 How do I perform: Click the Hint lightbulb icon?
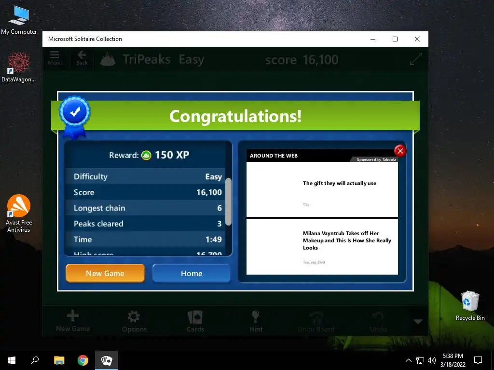point(256,321)
